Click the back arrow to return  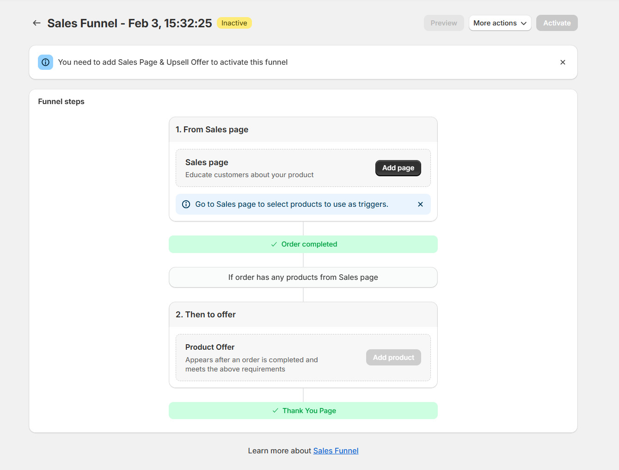pos(37,23)
